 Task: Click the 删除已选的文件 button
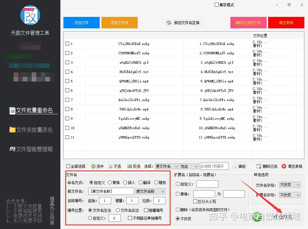(248, 22)
